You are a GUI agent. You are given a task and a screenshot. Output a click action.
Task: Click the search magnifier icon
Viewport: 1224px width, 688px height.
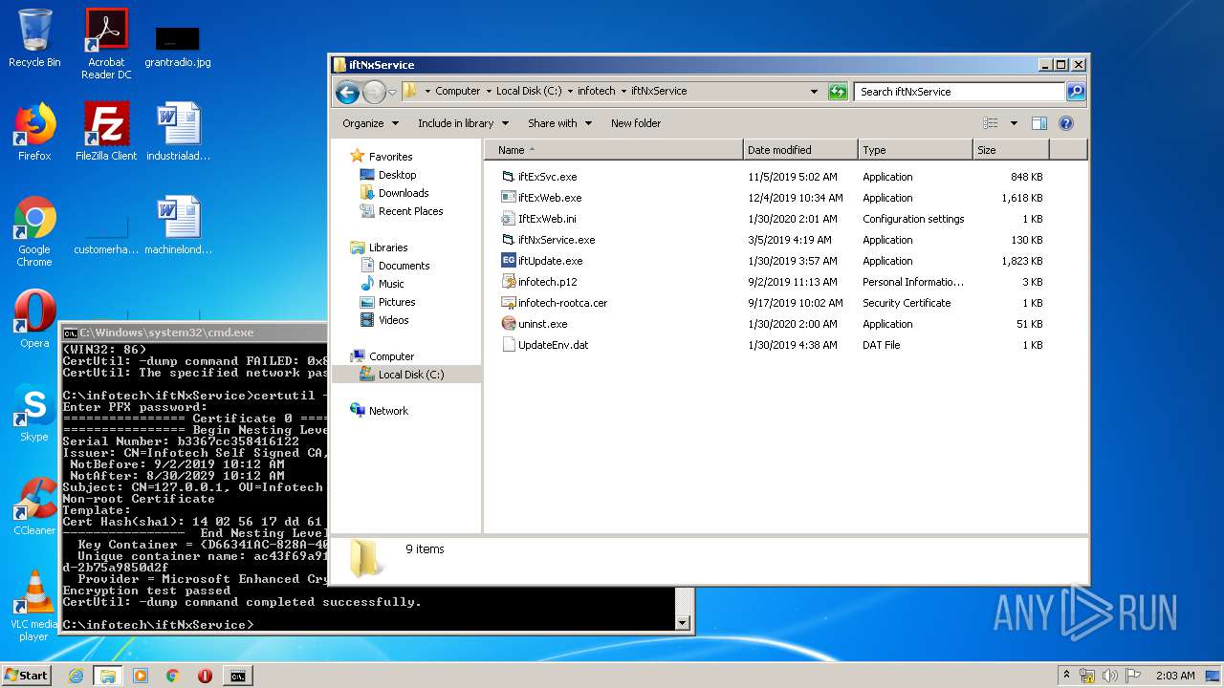1076,92
